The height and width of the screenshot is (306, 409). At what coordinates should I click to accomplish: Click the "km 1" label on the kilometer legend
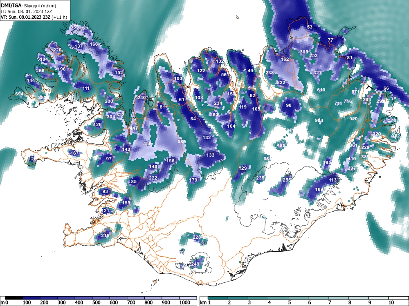[206, 303]
